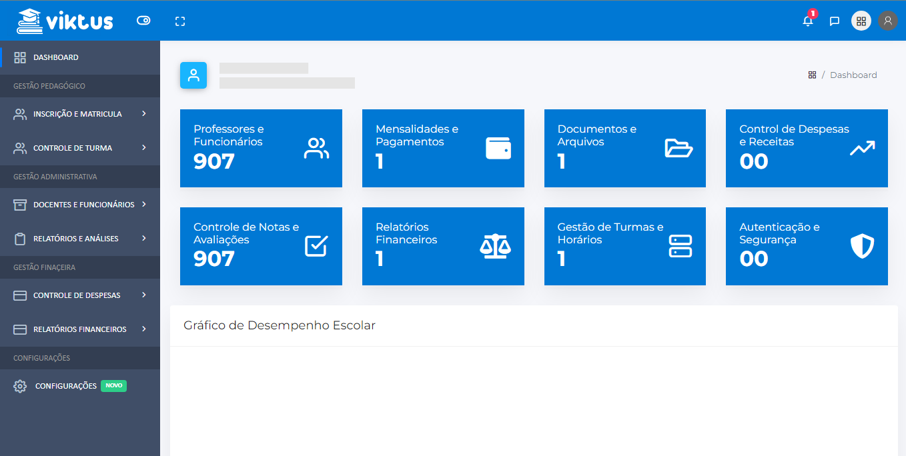Click the Relatórios e Análises clipboard icon
906x456 pixels.
tap(20, 239)
